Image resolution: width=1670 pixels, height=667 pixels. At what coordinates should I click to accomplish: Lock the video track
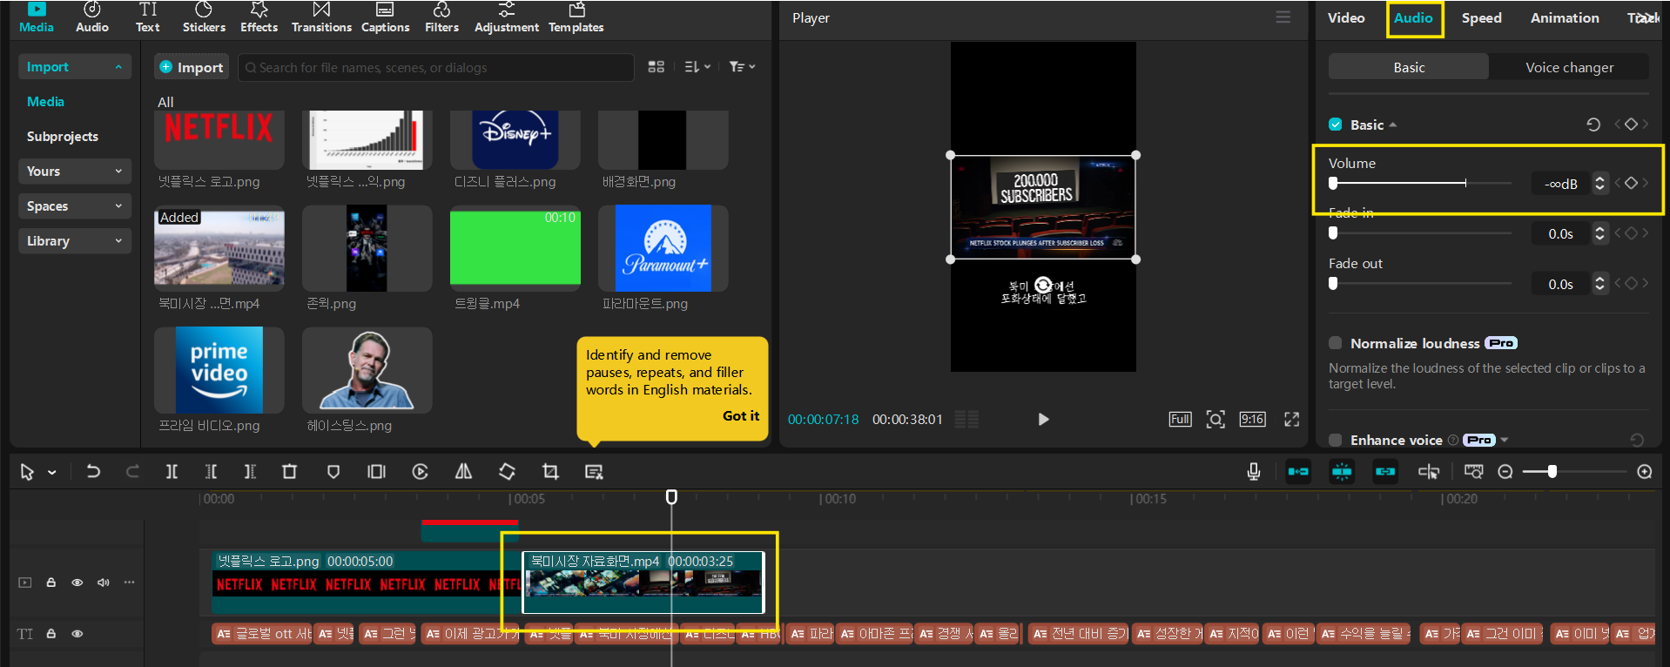(51, 583)
